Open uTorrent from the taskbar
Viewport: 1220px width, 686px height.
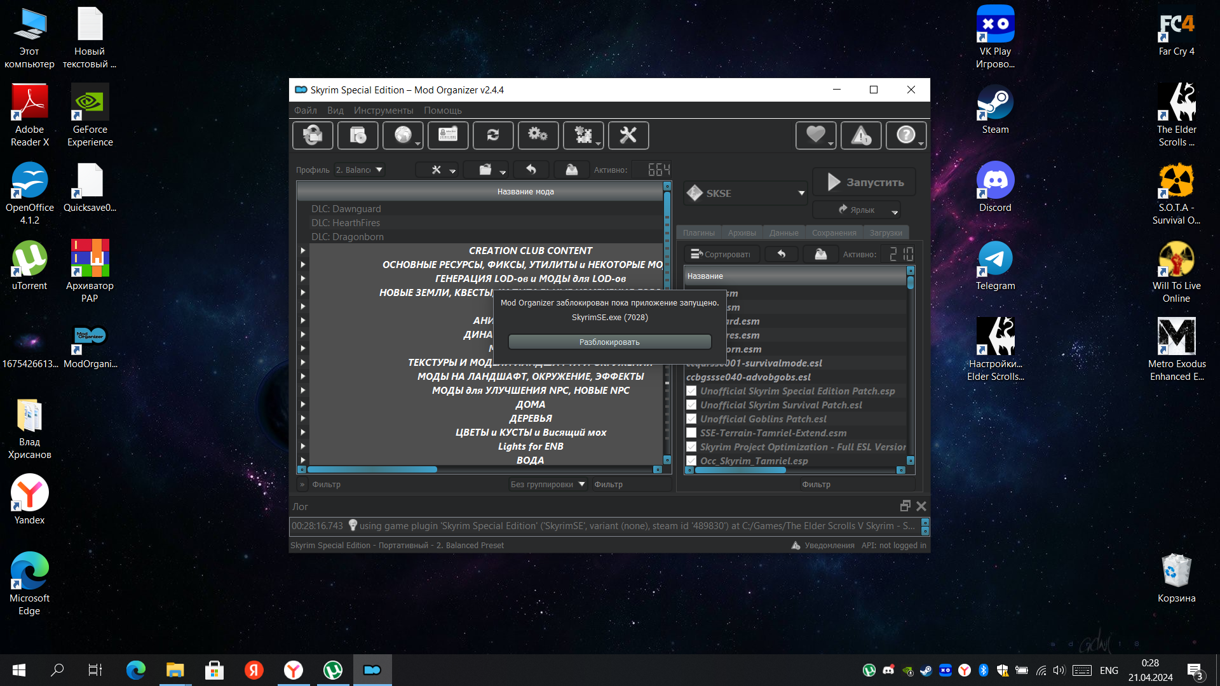click(333, 670)
